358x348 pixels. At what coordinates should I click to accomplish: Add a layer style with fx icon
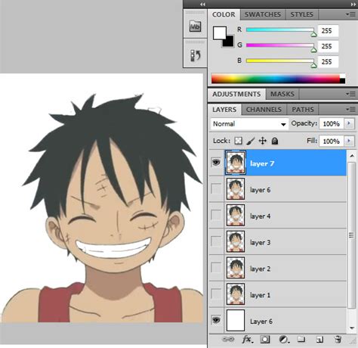(247, 340)
